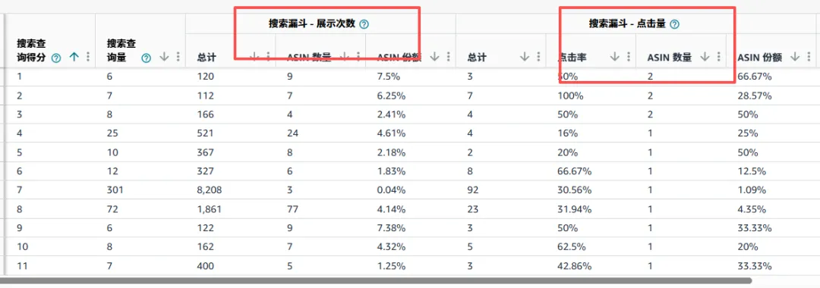Click help icon next to 搜索查询得分
Viewport: 820px width, 288px height.
tap(56, 58)
